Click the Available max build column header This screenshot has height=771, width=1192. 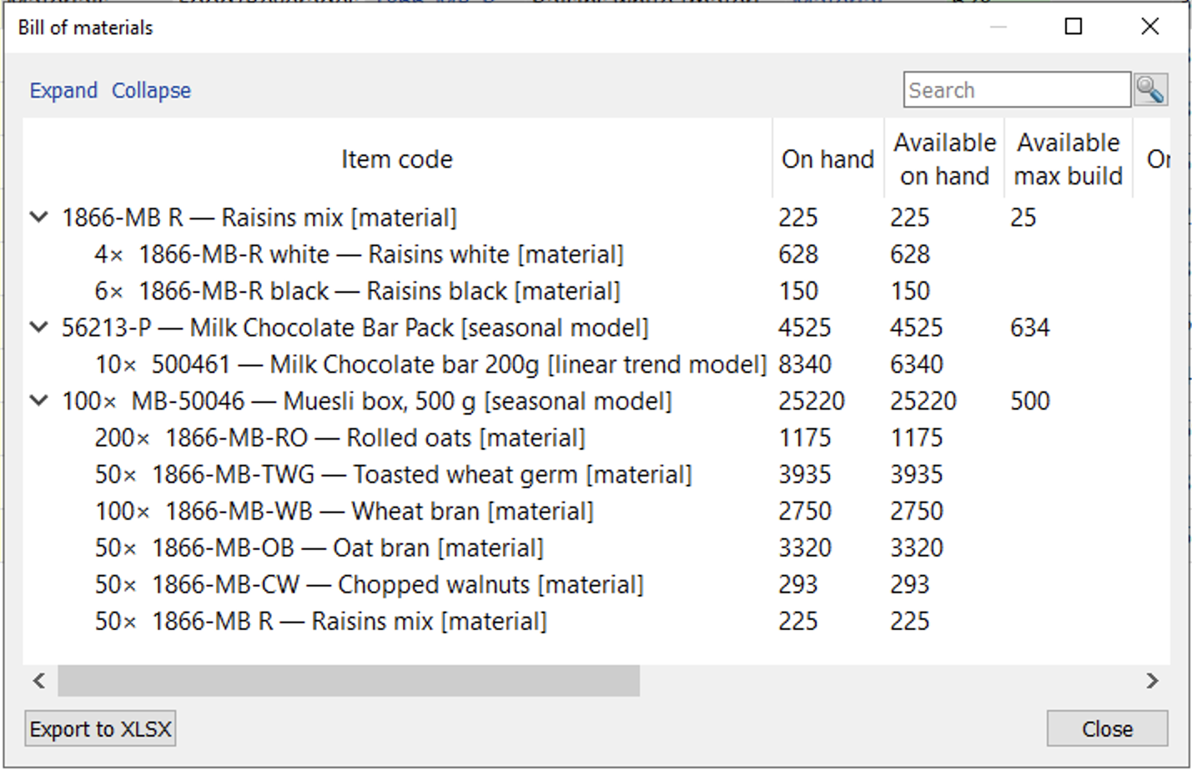[1068, 159]
